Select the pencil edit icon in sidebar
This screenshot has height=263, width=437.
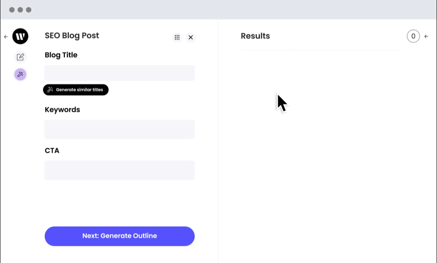click(20, 57)
